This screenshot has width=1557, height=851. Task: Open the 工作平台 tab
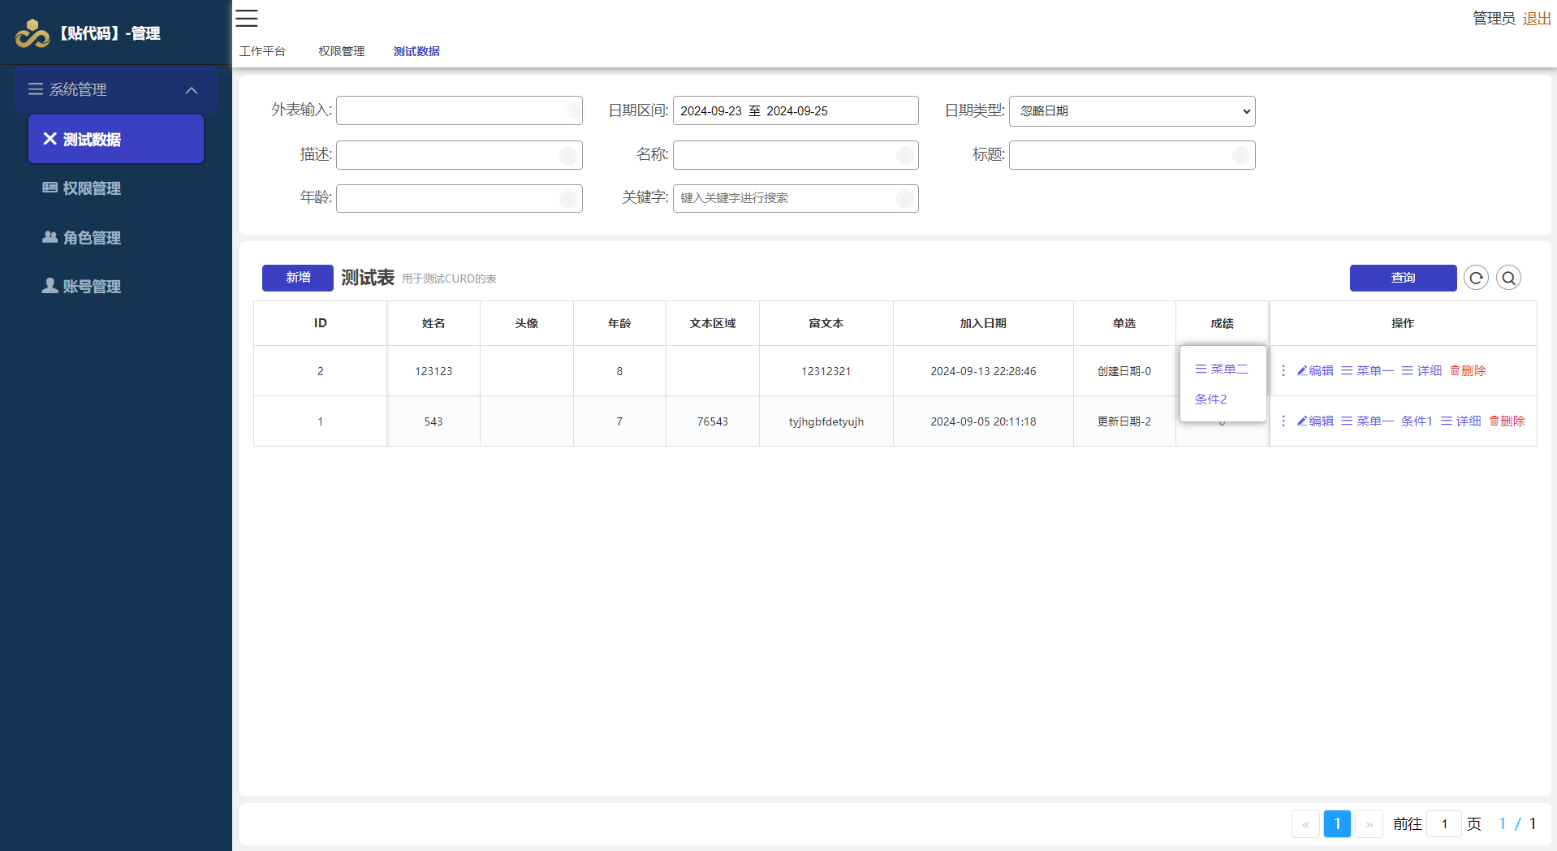(262, 51)
